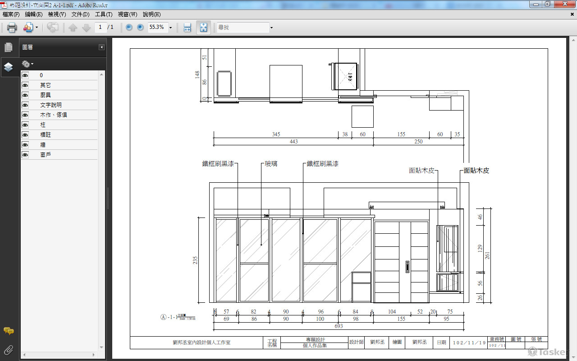Select the 木作、傢俱 layer name

point(53,115)
